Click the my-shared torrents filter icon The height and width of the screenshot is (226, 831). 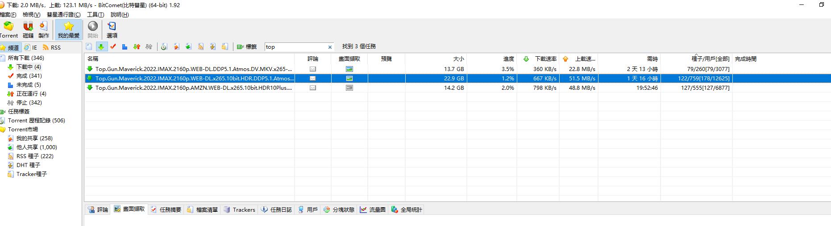(176, 46)
